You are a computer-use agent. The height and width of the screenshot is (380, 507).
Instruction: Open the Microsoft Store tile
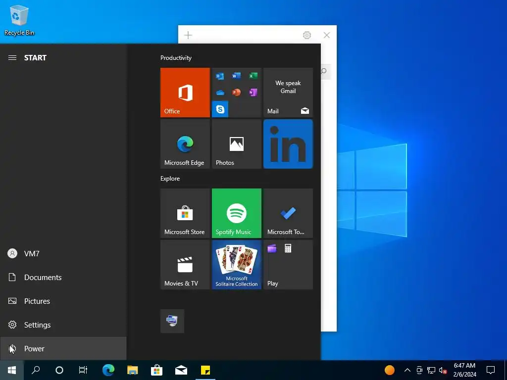tap(185, 213)
